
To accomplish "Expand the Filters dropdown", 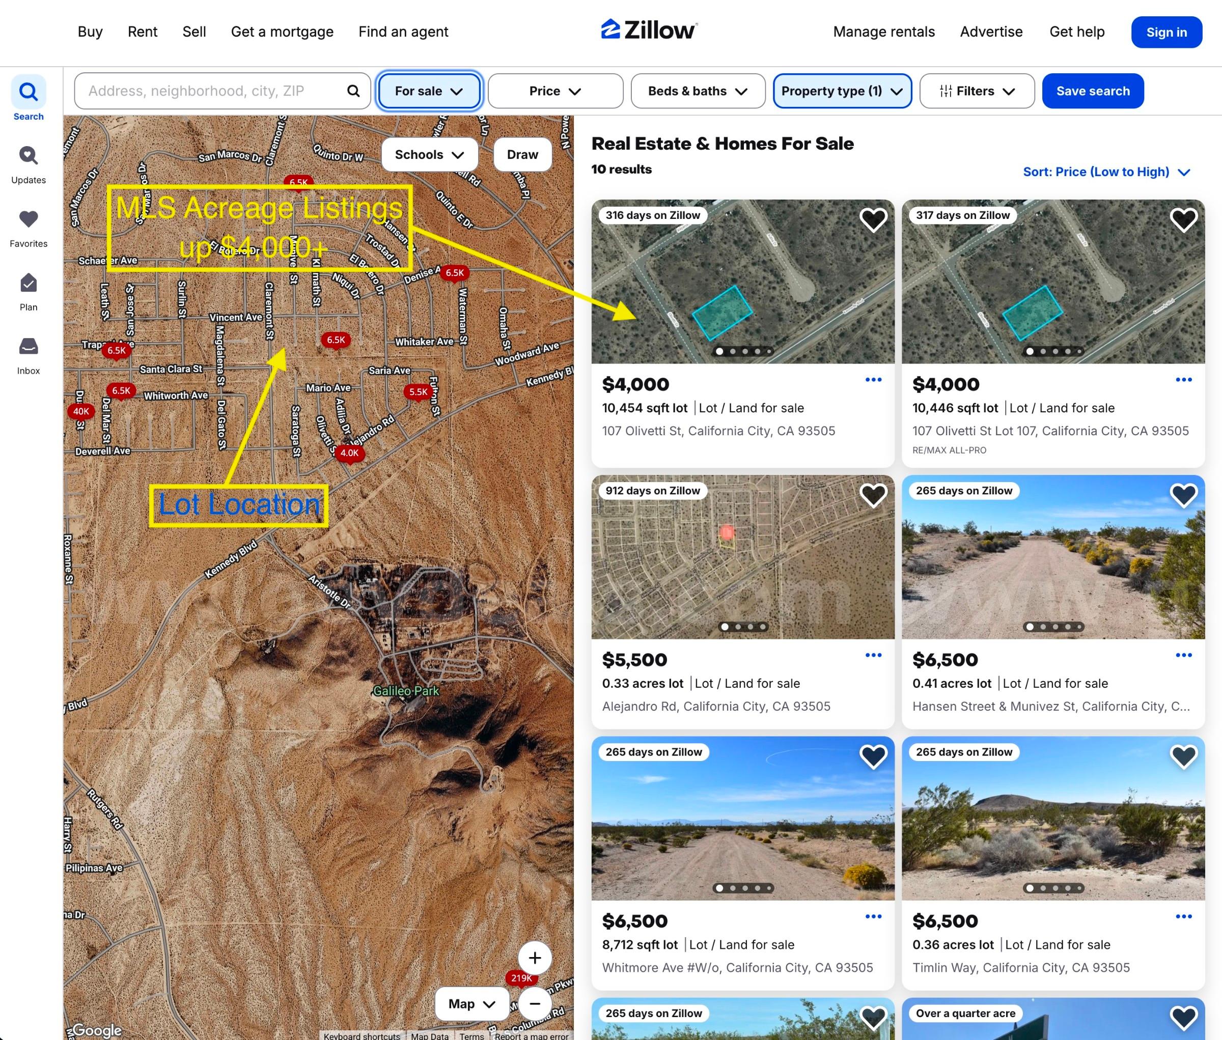I will click(x=977, y=91).
